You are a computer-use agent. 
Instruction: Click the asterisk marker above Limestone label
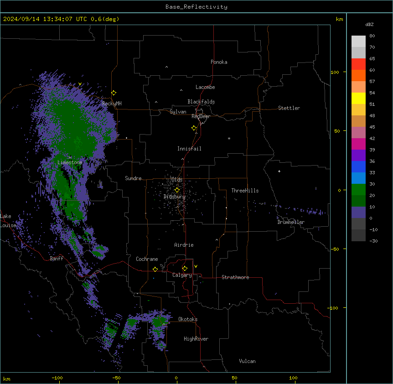pyautogui.click(x=70, y=157)
